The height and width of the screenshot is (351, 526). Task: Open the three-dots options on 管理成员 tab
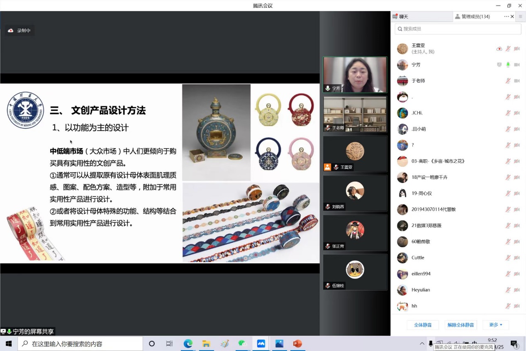tap(507, 17)
